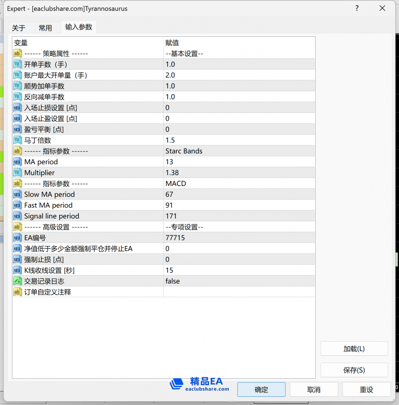
Task: Click the ab icon beside 策略属性 section header
Action: pos(17,53)
